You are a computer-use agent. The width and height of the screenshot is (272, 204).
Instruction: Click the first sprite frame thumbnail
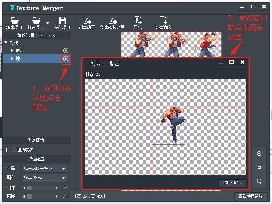click(x=138, y=45)
